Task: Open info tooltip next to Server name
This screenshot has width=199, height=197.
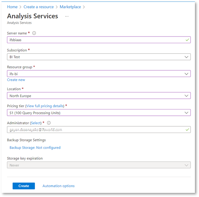Action: point(34,33)
